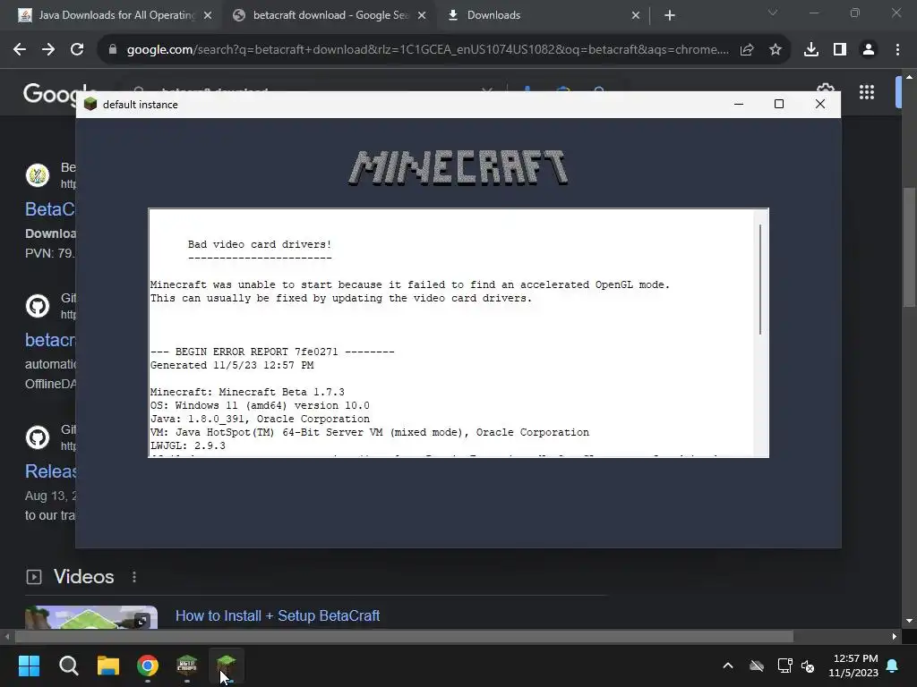Open Chrome profile avatar
Image resolution: width=917 pixels, height=687 pixels.
click(x=869, y=50)
